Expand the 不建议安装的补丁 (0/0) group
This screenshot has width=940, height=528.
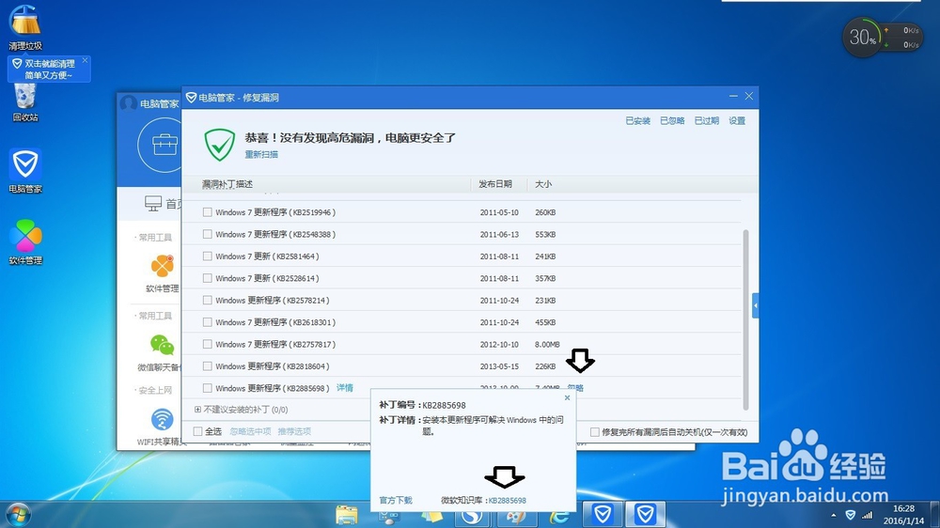click(197, 410)
